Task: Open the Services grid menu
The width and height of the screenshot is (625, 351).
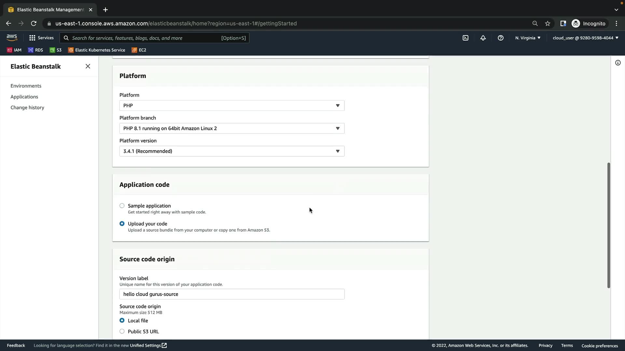Action: [41, 38]
